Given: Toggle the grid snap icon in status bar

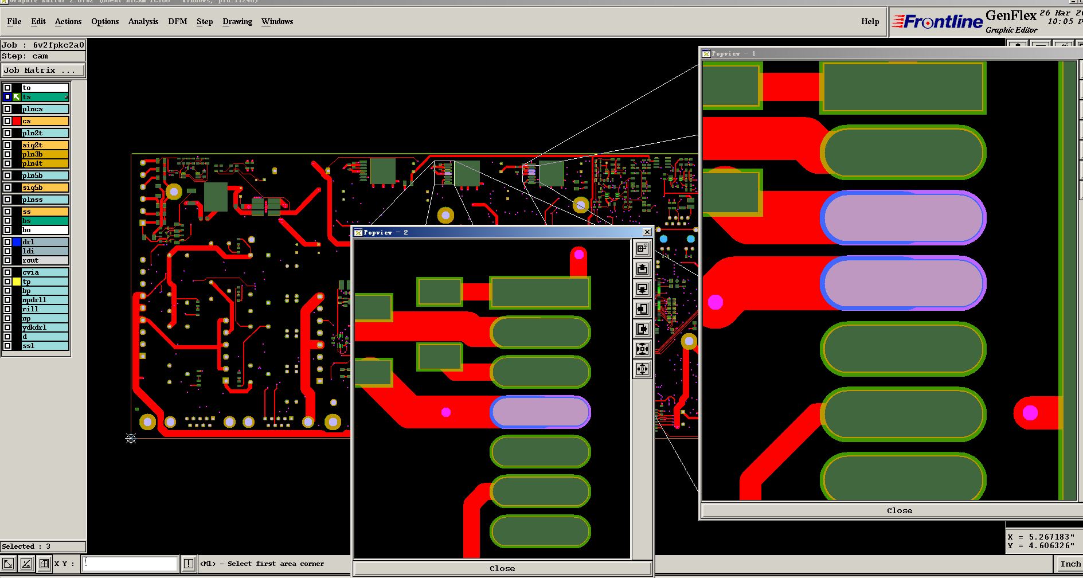Looking at the screenshot, I should pyautogui.click(x=44, y=564).
